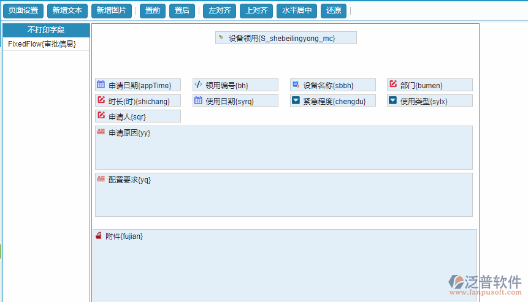Click the code icon beside 领用编号
Viewport: 528px width, 302px height.
point(198,85)
